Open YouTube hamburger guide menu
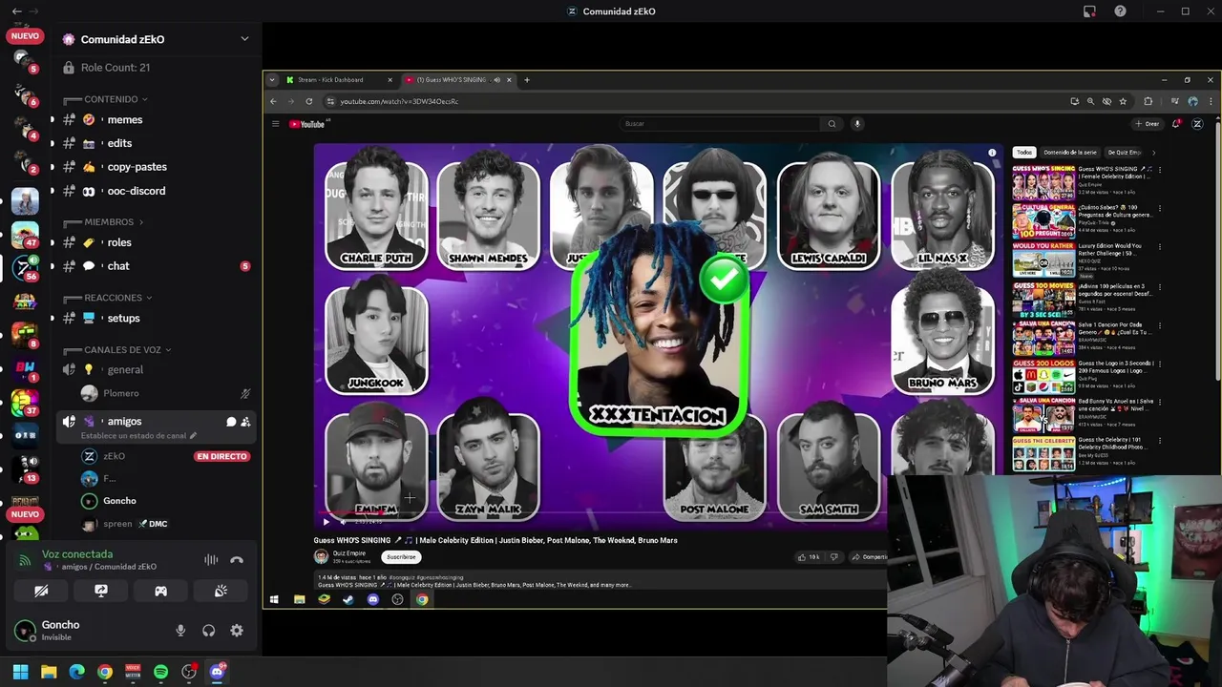Image resolution: width=1222 pixels, height=687 pixels. (275, 124)
